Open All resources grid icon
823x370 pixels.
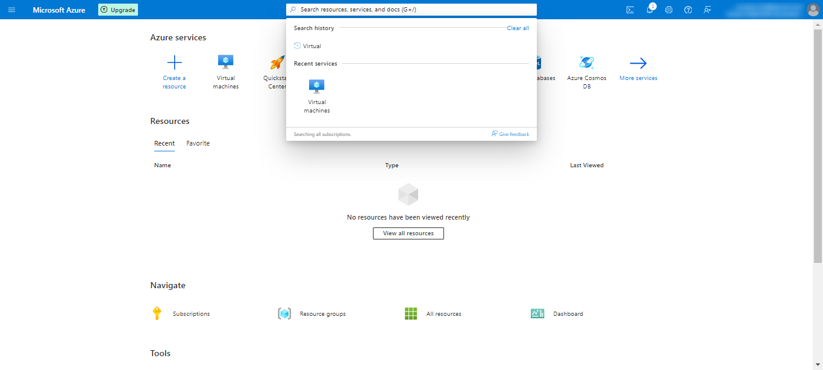411,313
